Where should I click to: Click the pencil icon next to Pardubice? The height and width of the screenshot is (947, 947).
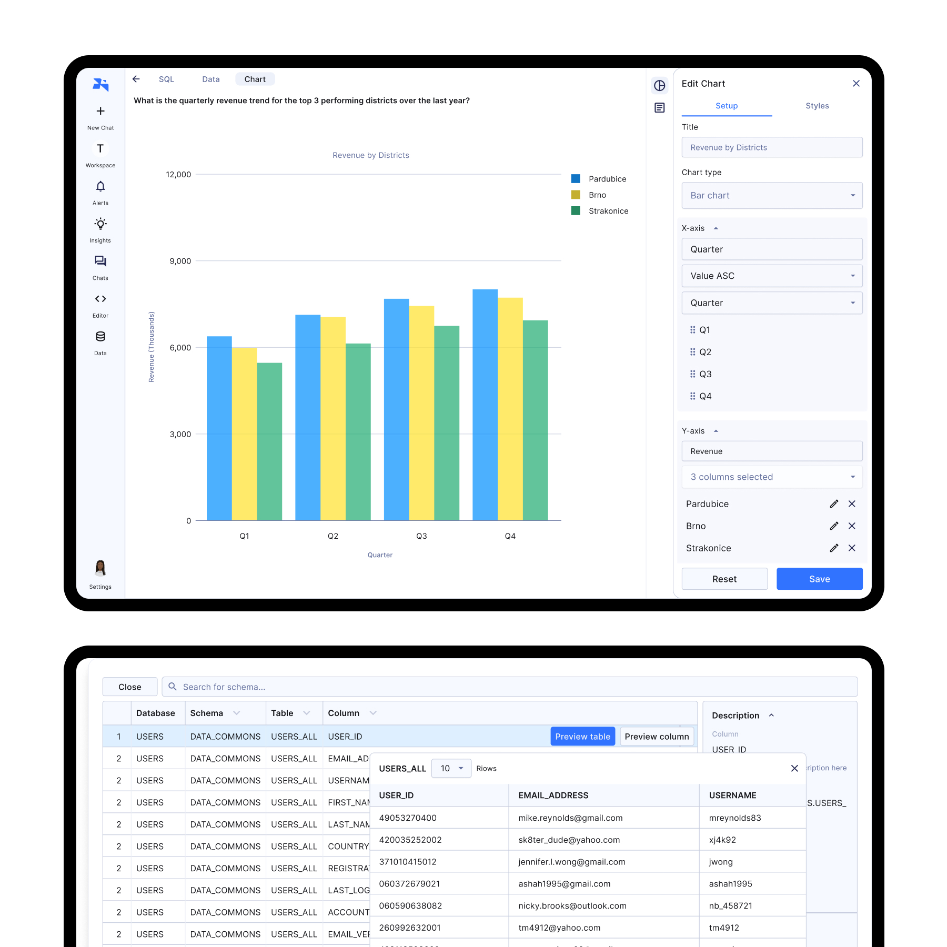834,504
